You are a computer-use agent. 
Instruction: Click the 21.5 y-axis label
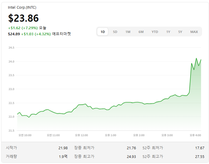12,131
